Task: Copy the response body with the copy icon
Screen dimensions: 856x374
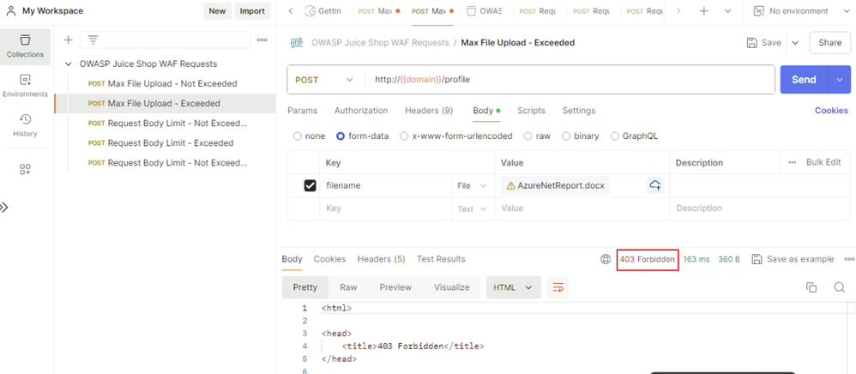Action: click(811, 287)
